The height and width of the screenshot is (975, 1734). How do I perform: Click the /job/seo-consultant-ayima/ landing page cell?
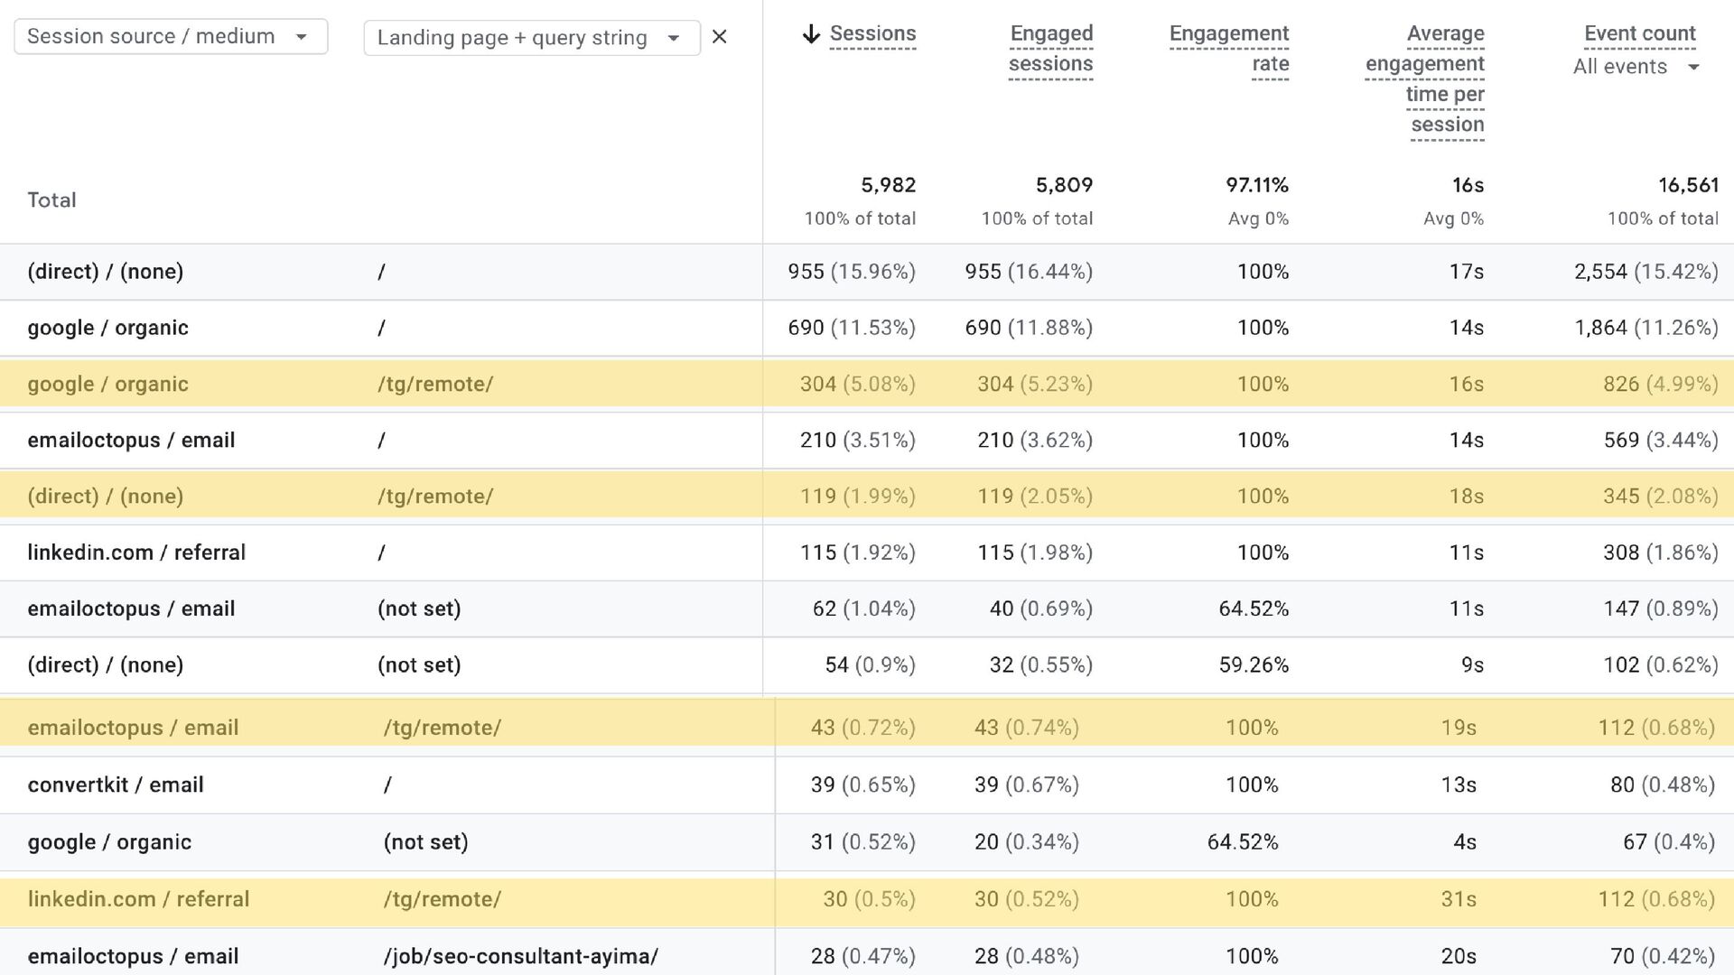tap(520, 956)
